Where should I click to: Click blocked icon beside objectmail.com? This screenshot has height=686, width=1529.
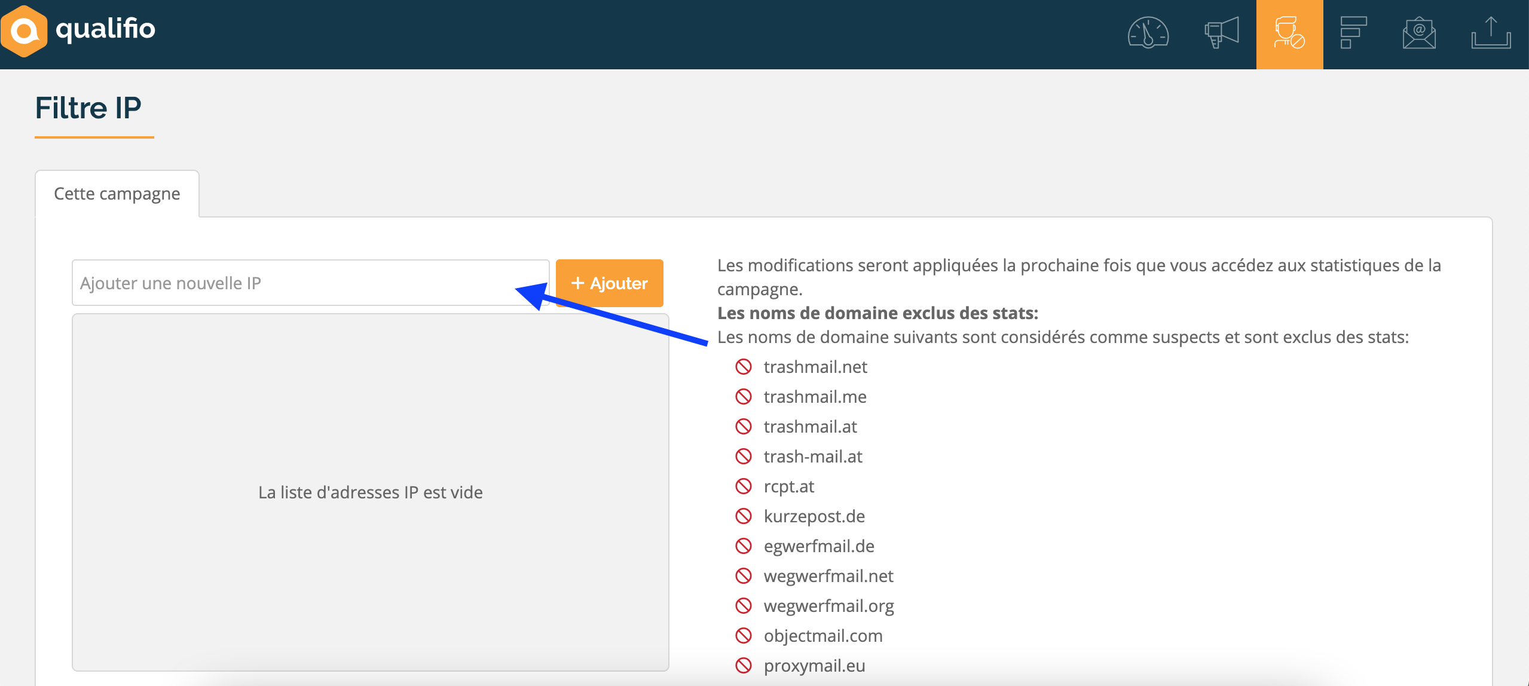pos(743,636)
